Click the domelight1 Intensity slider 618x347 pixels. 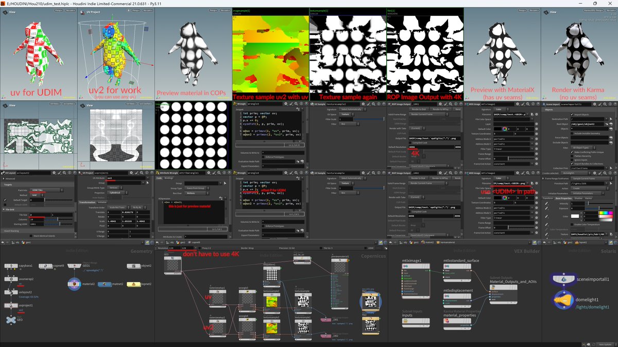tap(600, 203)
